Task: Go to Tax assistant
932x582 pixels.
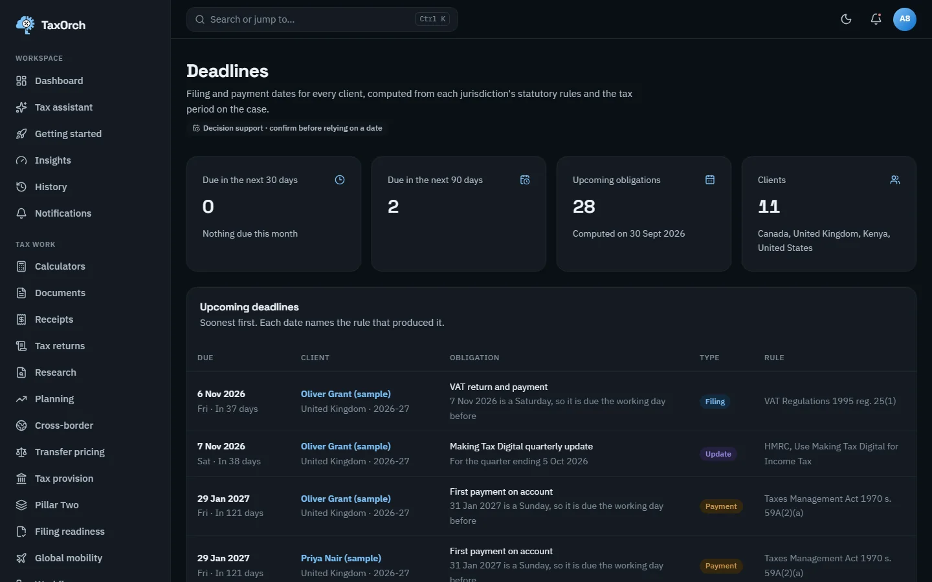Action: pyautogui.click(x=85, y=107)
